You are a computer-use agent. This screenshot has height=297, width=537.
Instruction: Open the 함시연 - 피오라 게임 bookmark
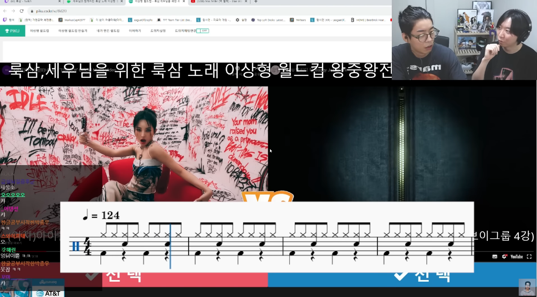(214, 20)
